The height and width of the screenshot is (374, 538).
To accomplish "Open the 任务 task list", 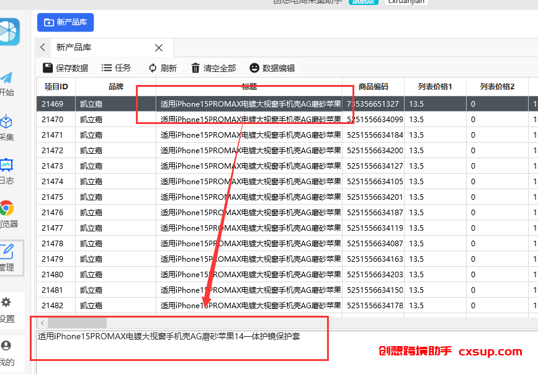I will tap(116, 68).
